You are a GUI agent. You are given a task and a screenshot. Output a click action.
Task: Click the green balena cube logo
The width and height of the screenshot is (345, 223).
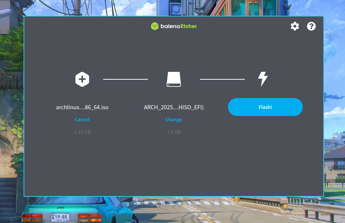tap(155, 26)
